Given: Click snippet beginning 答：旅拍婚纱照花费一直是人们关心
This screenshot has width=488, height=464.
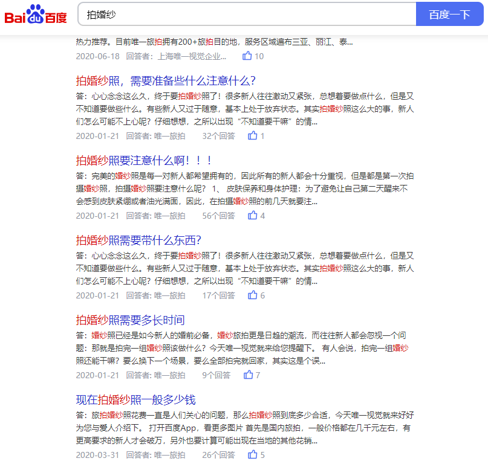Looking at the screenshot, I should tap(245, 428).
